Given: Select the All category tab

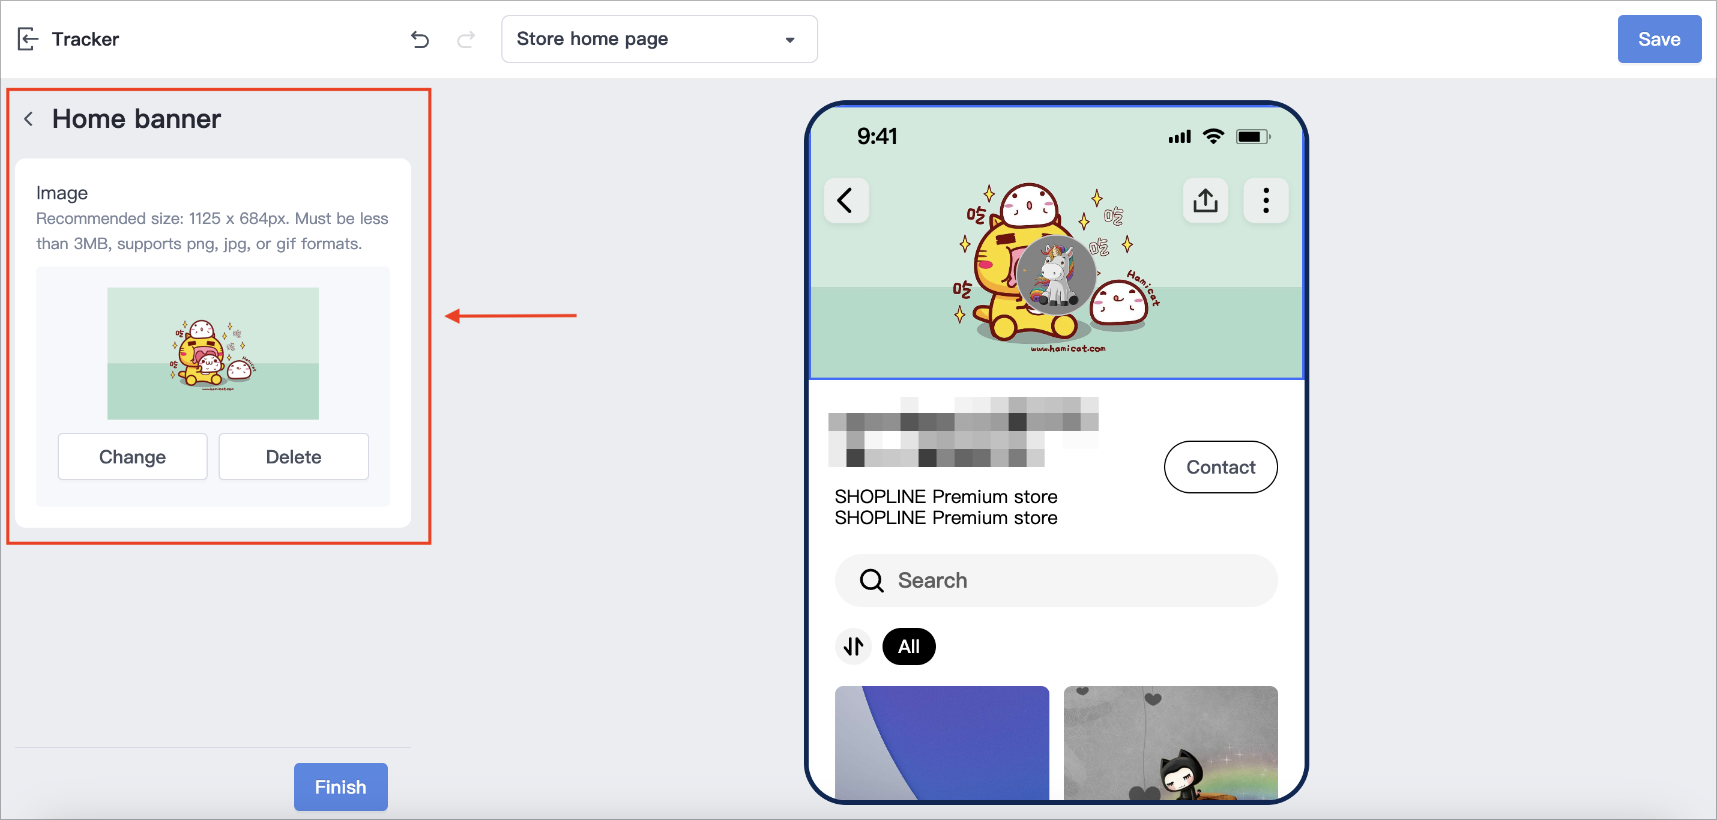Looking at the screenshot, I should [908, 646].
